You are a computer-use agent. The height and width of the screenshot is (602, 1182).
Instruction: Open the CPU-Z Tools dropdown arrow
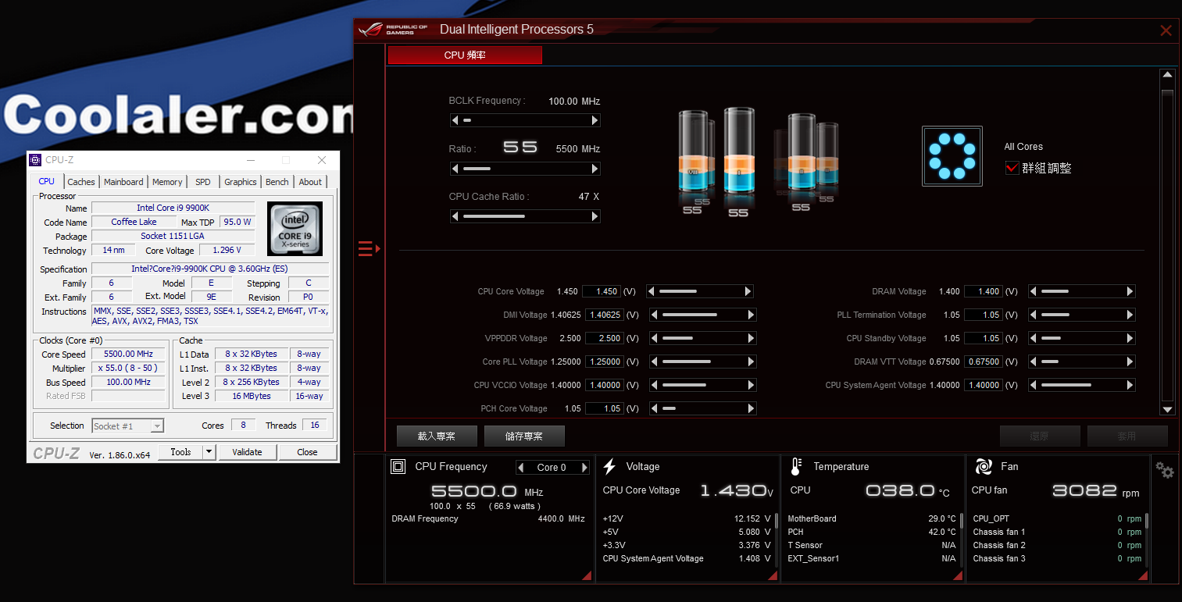(x=209, y=452)
